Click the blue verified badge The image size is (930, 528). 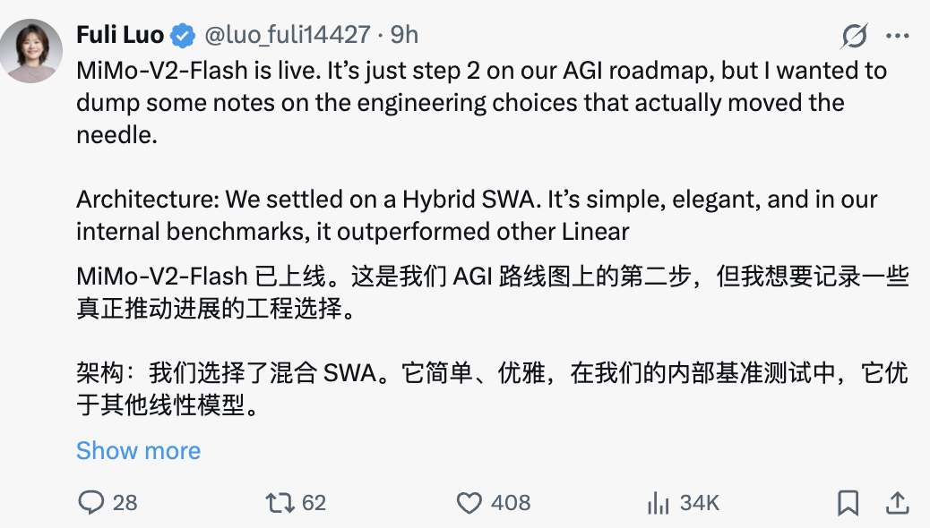(x=184, y=36)
